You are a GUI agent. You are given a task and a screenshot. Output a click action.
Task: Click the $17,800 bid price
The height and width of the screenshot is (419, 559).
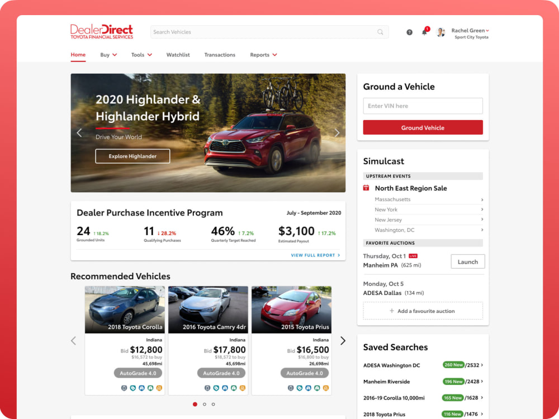click(230, 350)
